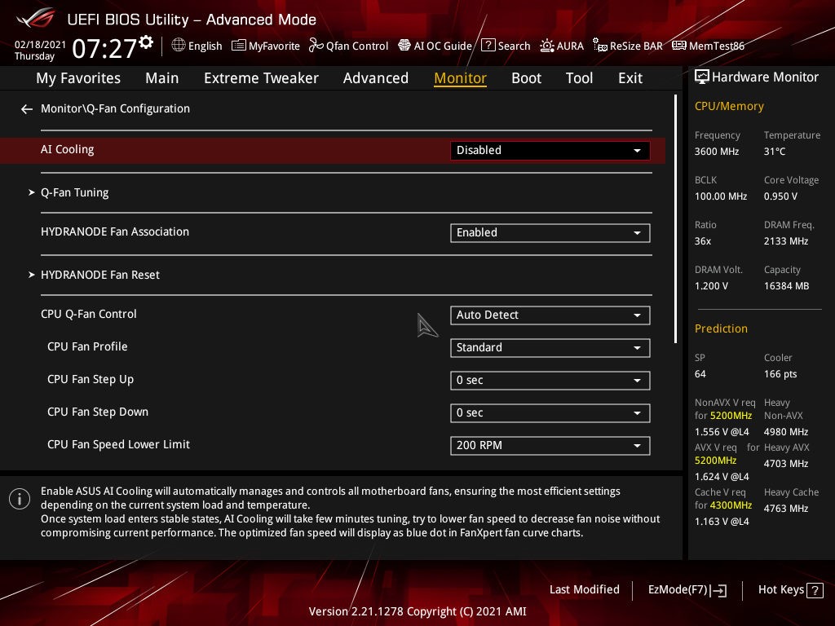The width and height of the screenshot is (835, 626).
Task: Open MyFavorite list icon
Action: (239, 46)
